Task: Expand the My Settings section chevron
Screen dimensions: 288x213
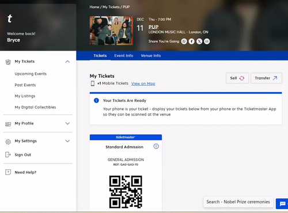Action: 67,141
